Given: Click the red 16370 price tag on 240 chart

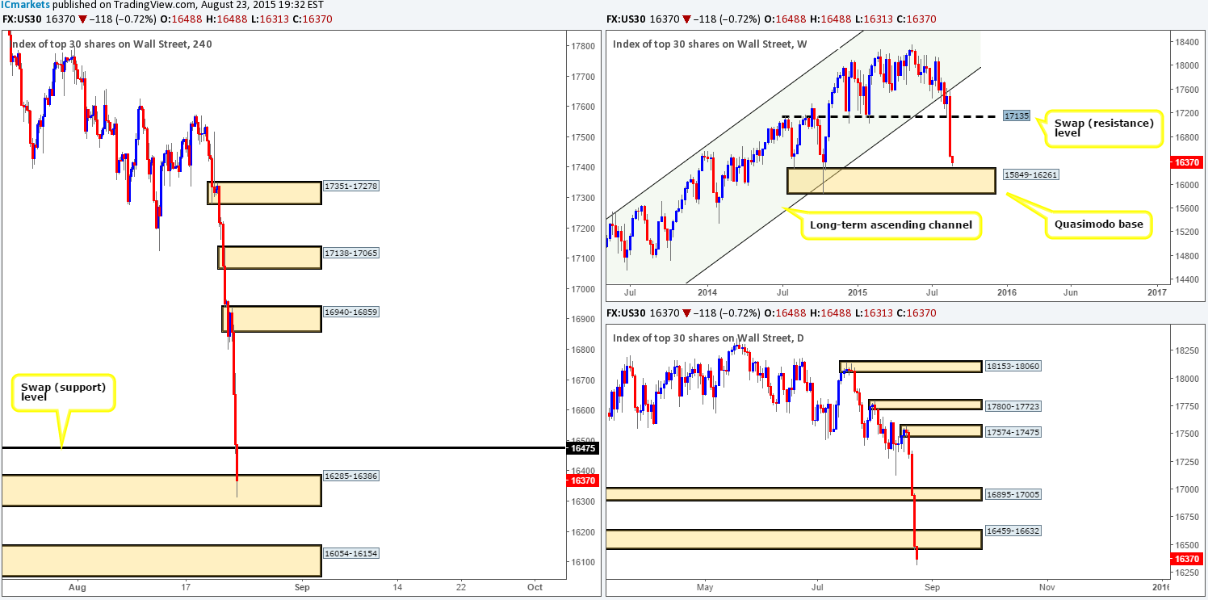Looking at the screenshot, I should (582, 480).
